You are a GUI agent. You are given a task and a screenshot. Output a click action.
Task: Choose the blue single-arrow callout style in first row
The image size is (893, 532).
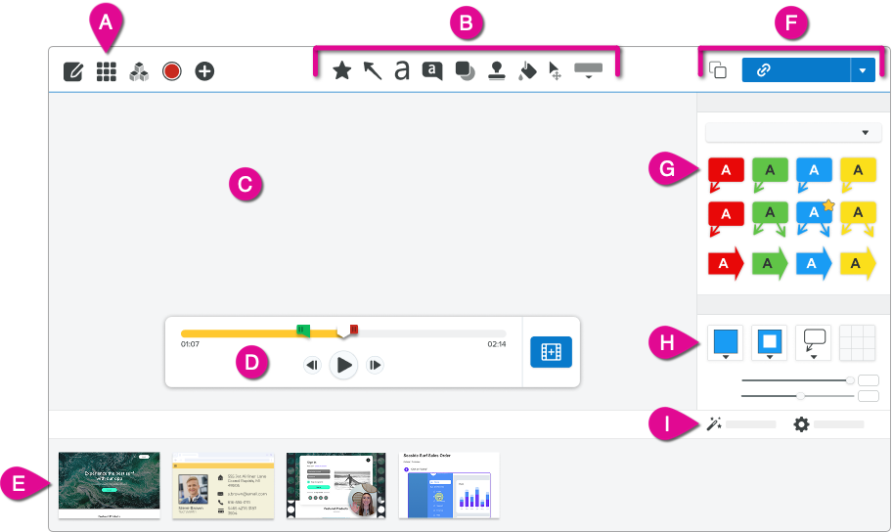(814, 175)
